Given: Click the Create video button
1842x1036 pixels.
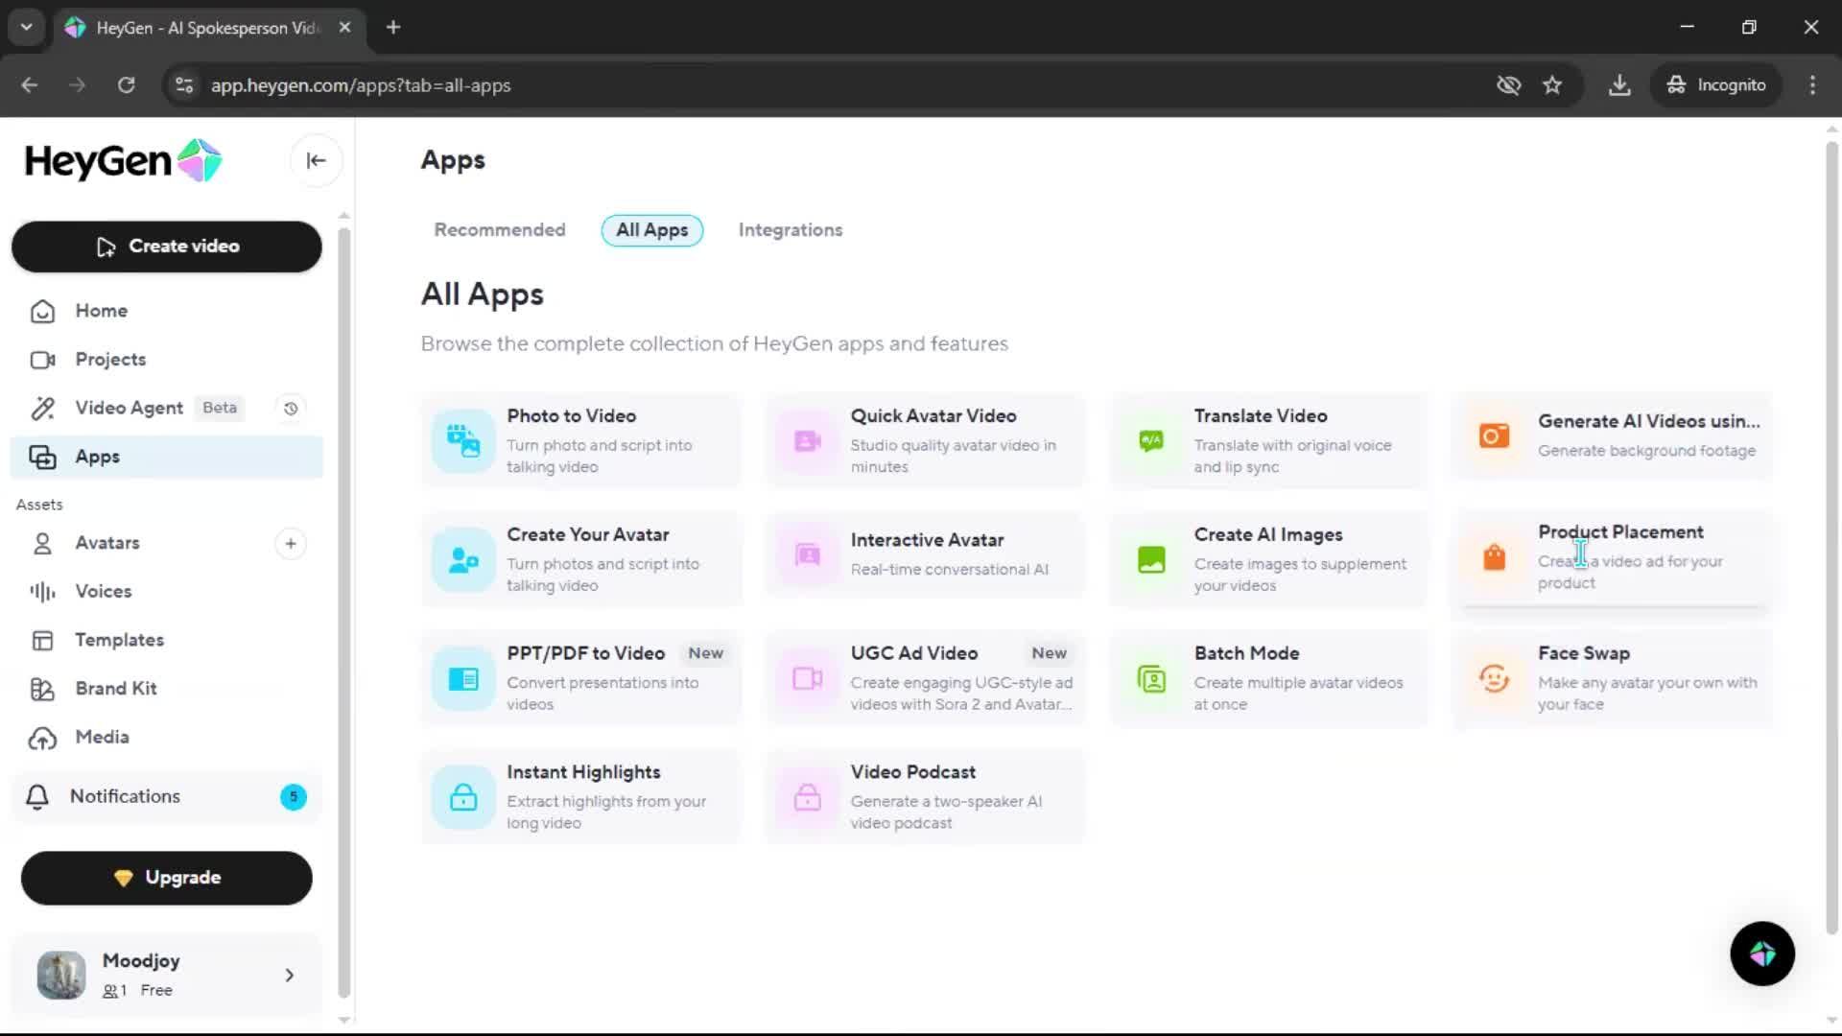Looking at the screenshot, I should [167, 247].
